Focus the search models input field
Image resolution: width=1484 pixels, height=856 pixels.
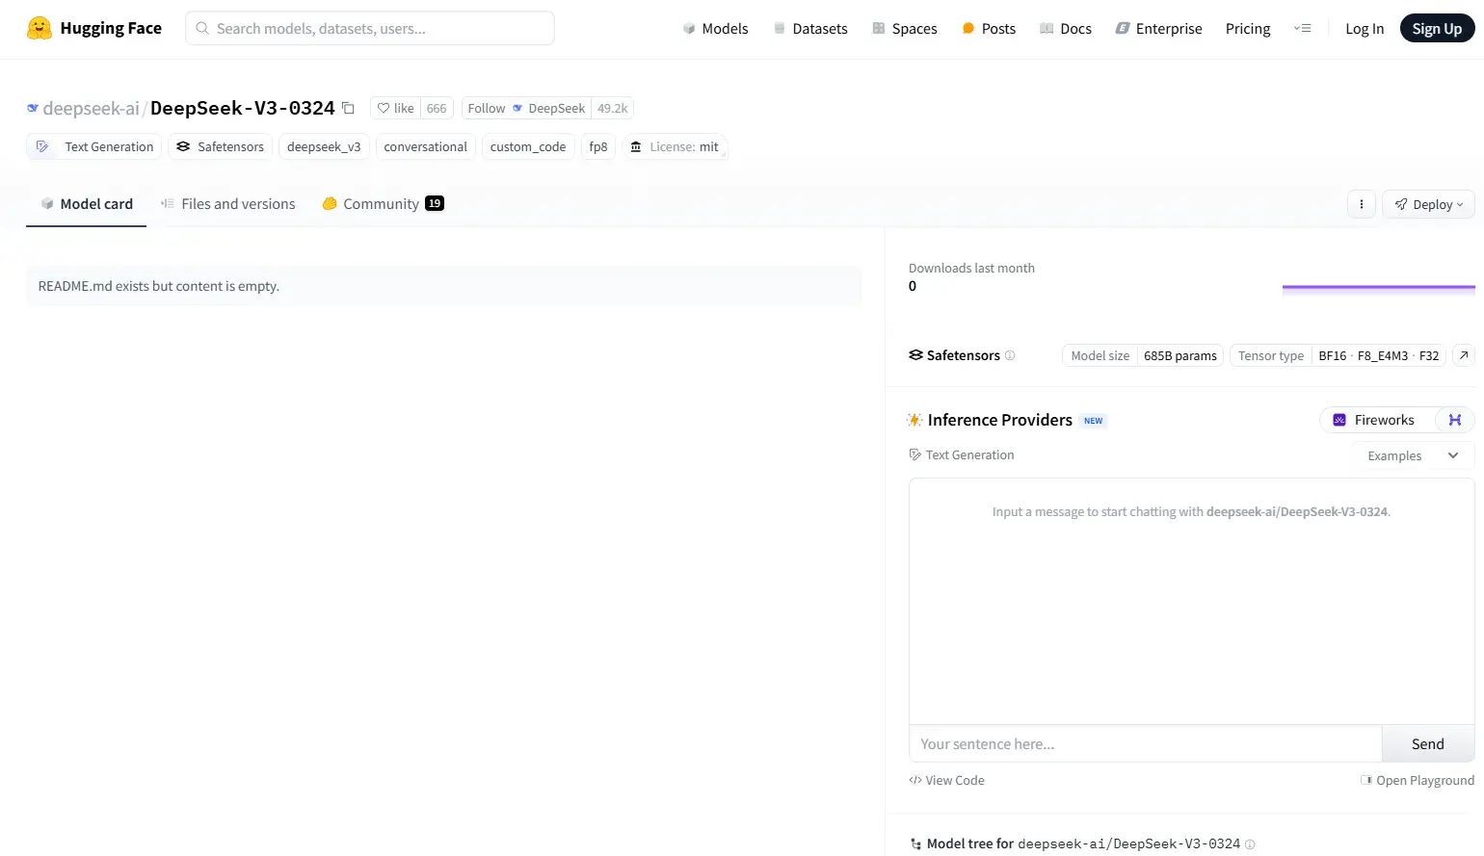coord(370,29)
